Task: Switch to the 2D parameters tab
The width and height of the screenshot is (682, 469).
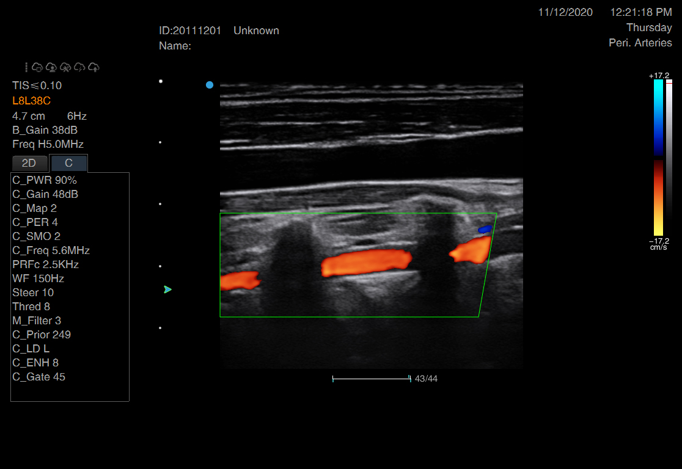Action: (29, 164)
